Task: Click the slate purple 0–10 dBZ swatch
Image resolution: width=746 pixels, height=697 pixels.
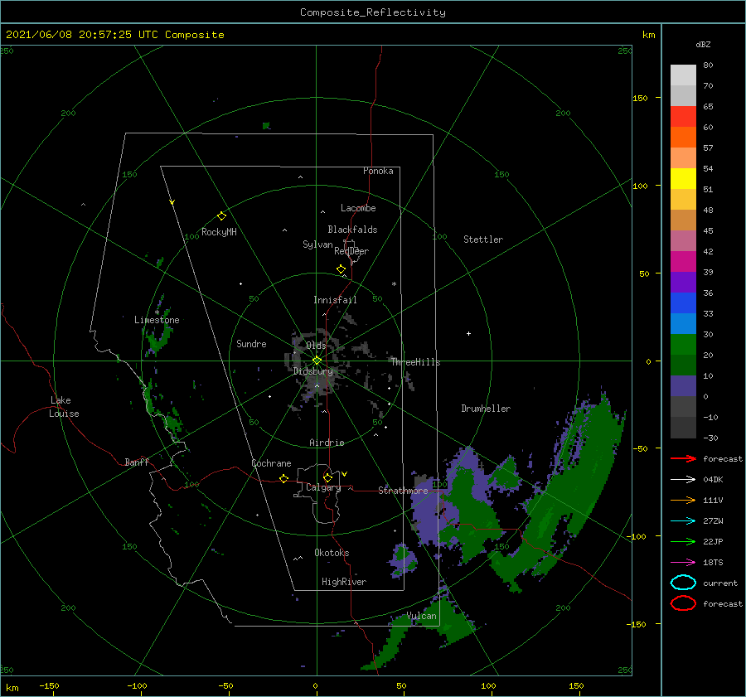Action: 683,386
